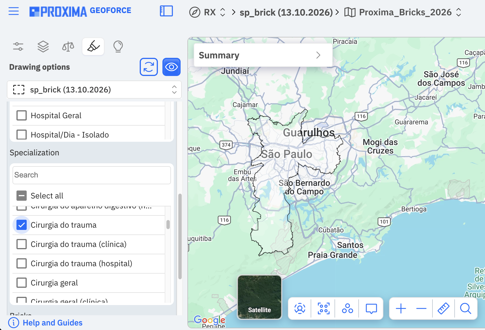Expand the Summary panel chevron
This screenshot has height=330, width=485.
(318, 55)
